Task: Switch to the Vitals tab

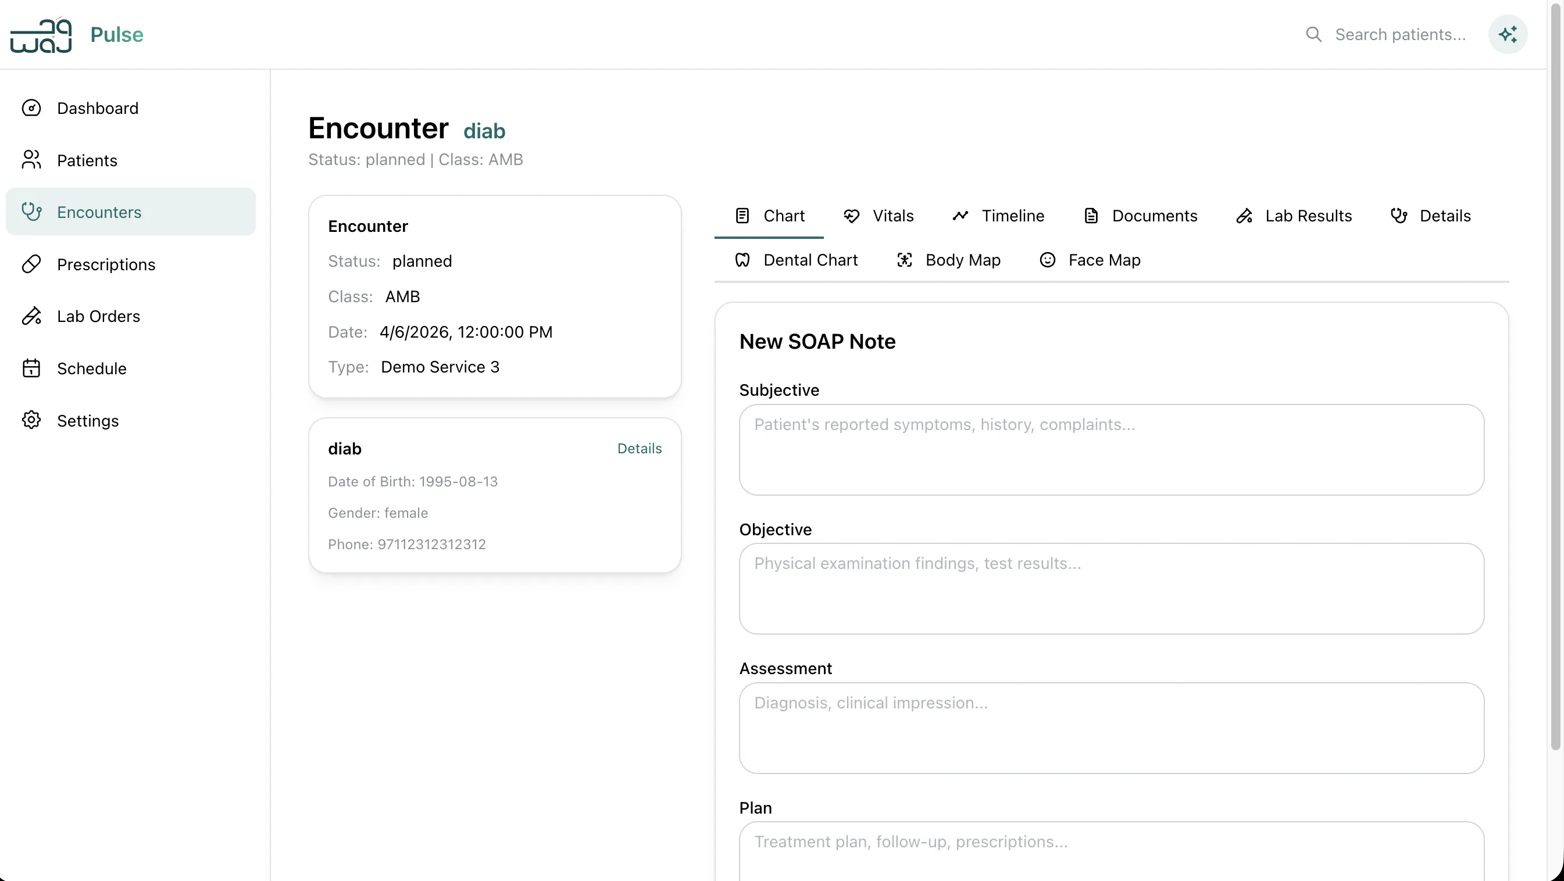Action: [879, 216]
